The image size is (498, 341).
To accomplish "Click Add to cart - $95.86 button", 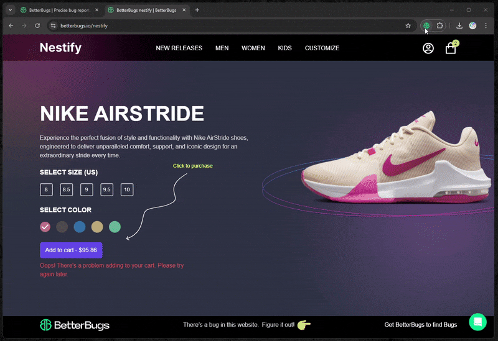I will point(71,250).
